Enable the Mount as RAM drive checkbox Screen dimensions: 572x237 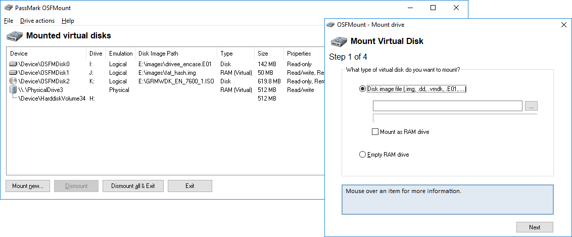coord(375,132)
